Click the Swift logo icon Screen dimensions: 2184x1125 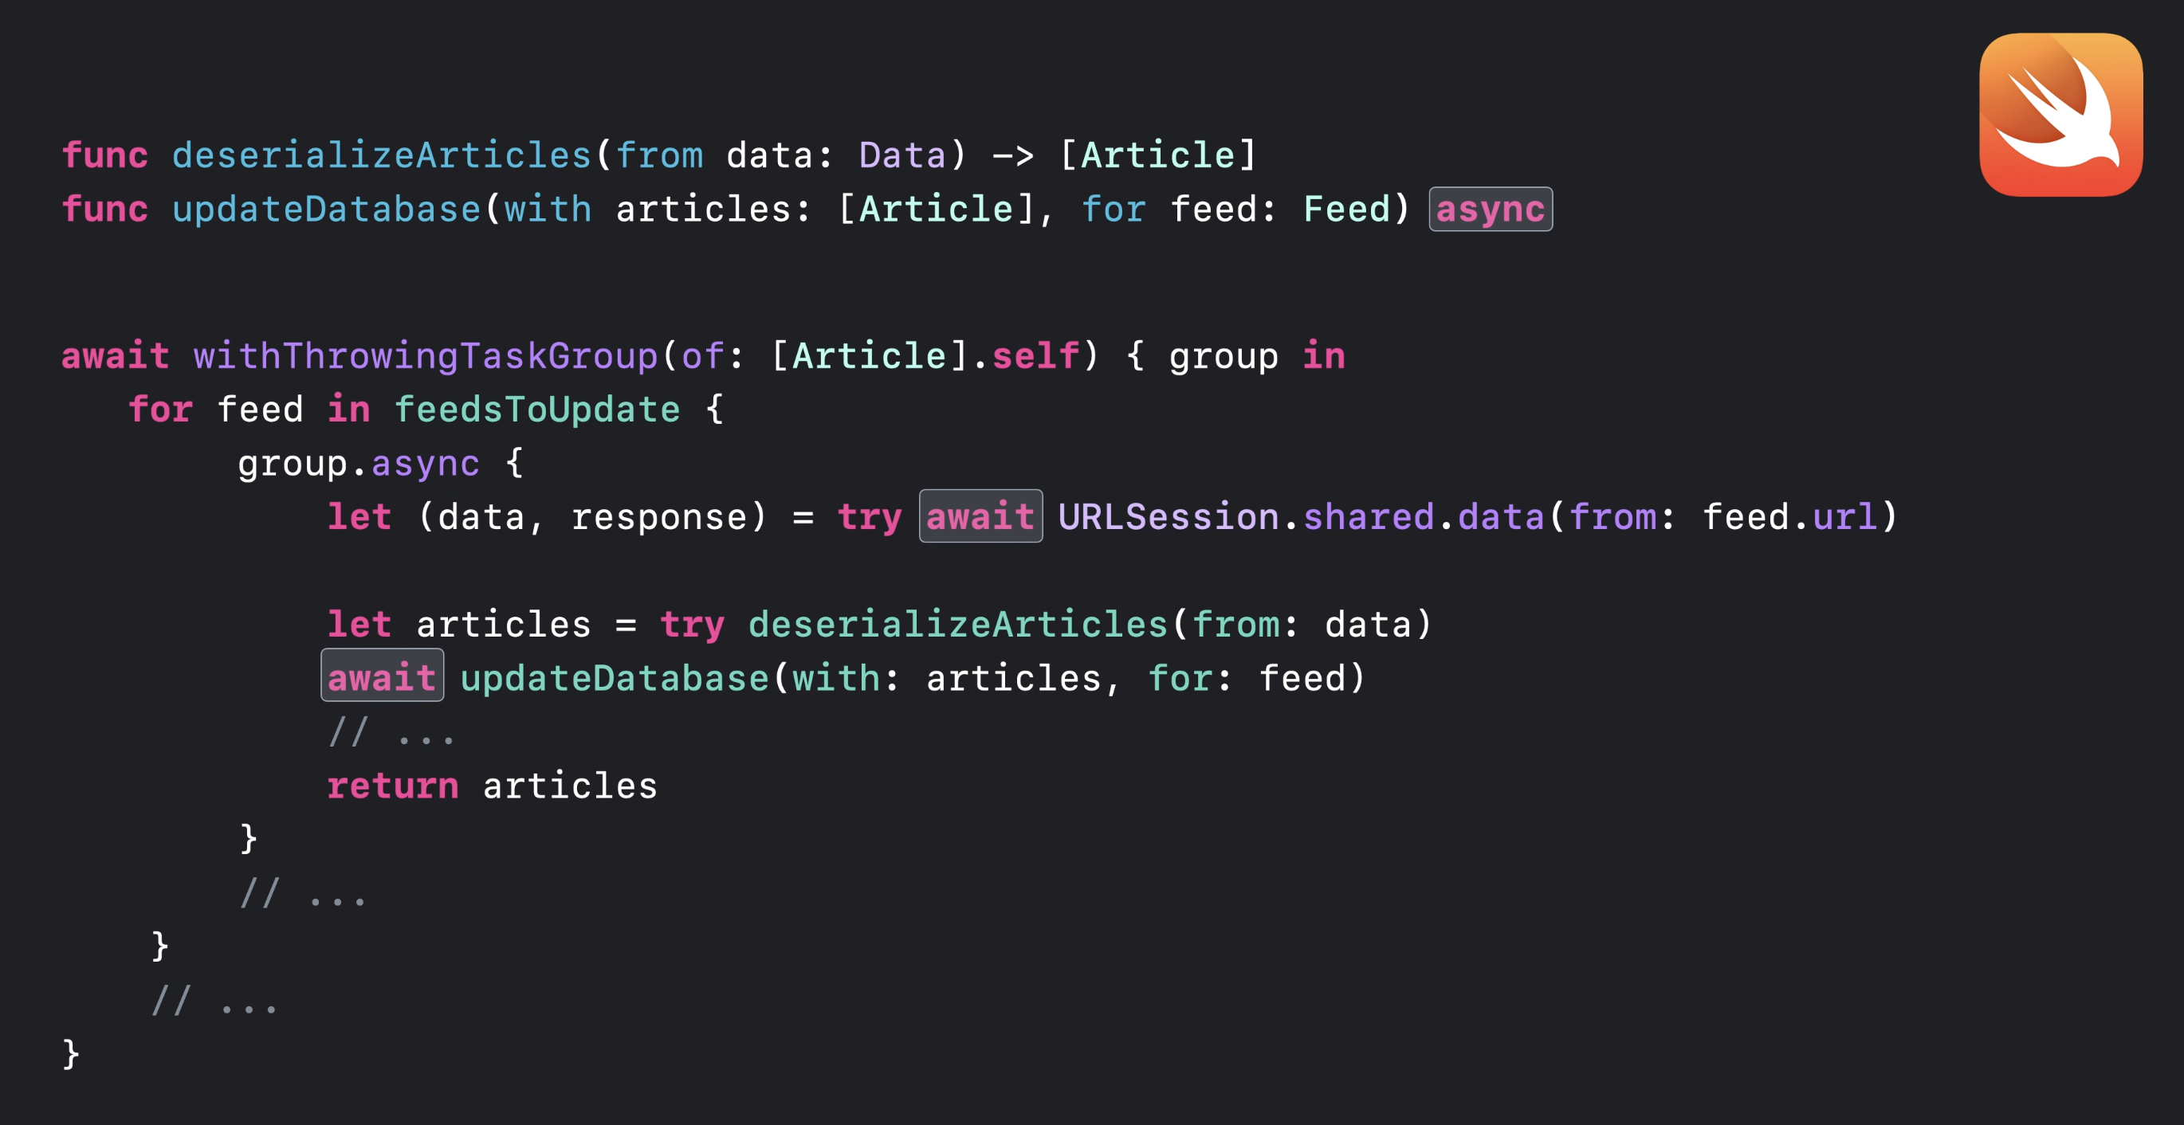tap(2060, 115)
